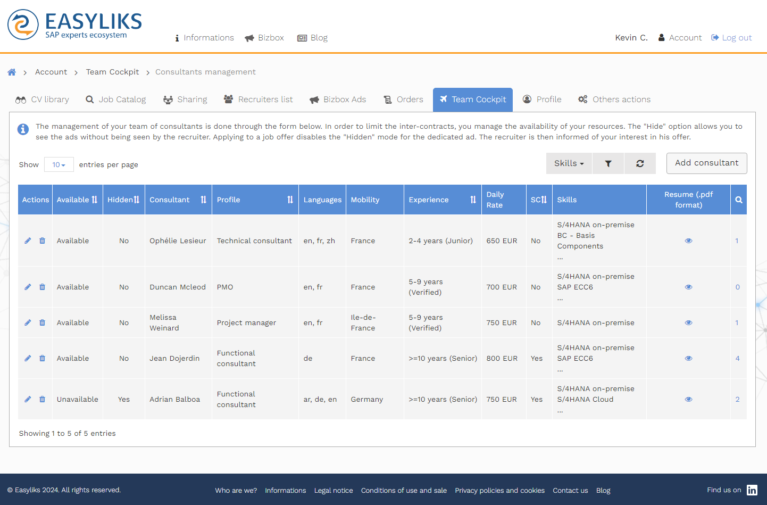The image size is (767, 505).
Task: Edit Ophélie Lesieur's consultant entry
Action: pyautogui.click(x=28, y=241)
